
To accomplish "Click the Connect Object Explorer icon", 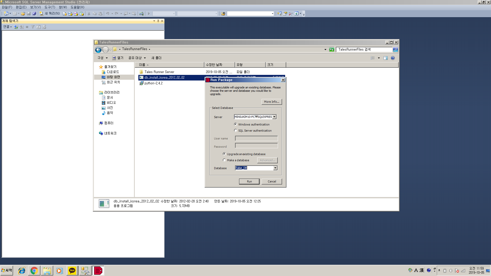I will (16, 27).
